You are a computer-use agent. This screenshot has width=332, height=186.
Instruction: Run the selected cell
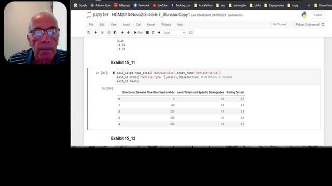click(139, 33)
